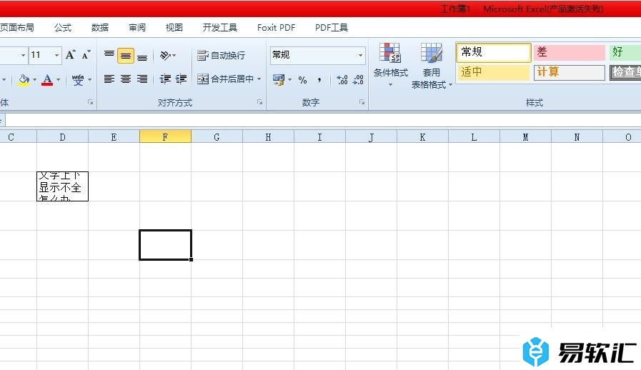The width and height of the screenshot is (641, 370).
Task: Apply percent style
Action: coord(302,80)
